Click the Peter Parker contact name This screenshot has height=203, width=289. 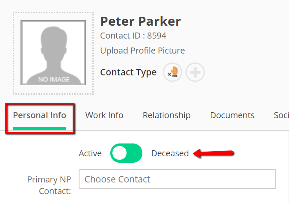141,21
